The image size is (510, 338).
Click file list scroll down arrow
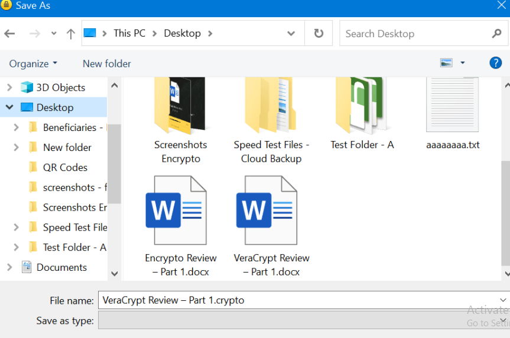pyautogui.click(x=506, y=274)
